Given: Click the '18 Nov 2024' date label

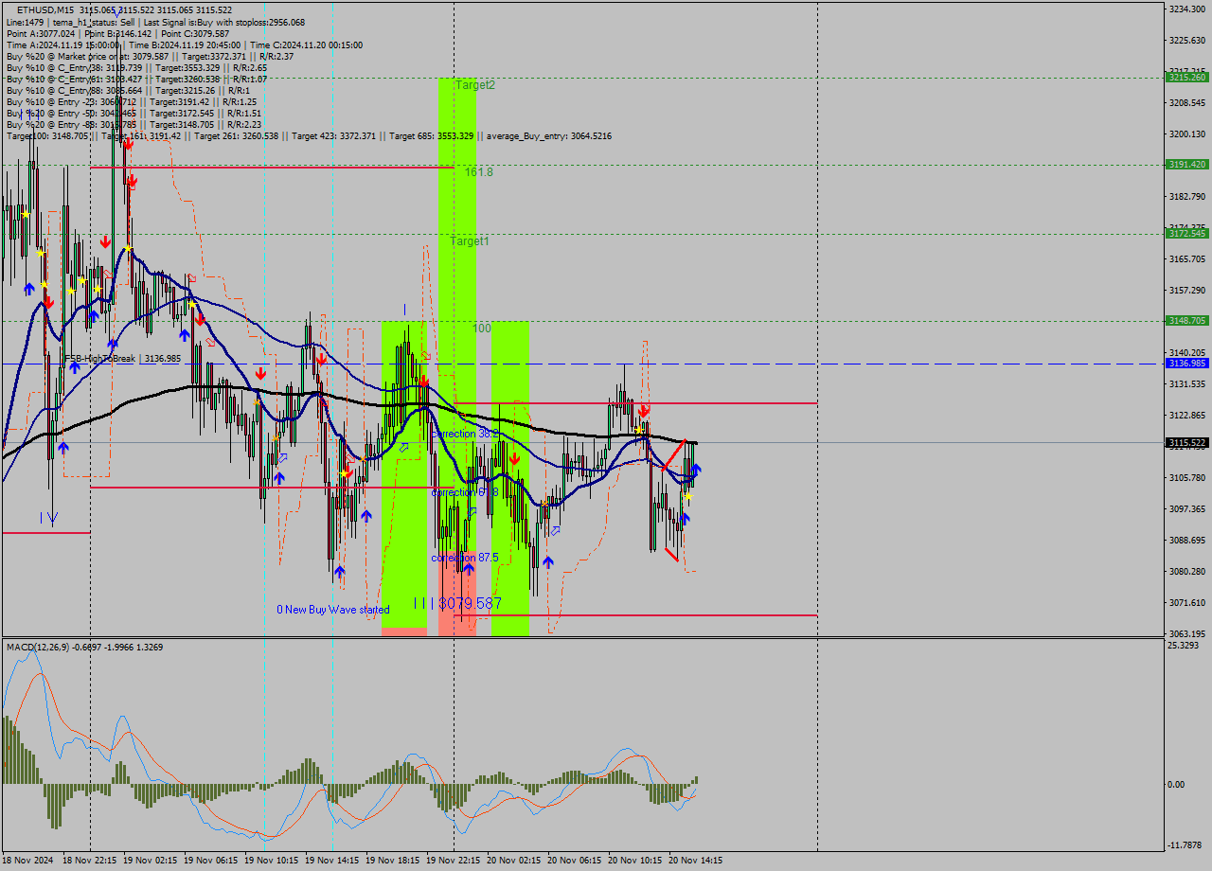Looking at the screenshot, I should pyautogui.click(x=29, y=861).
